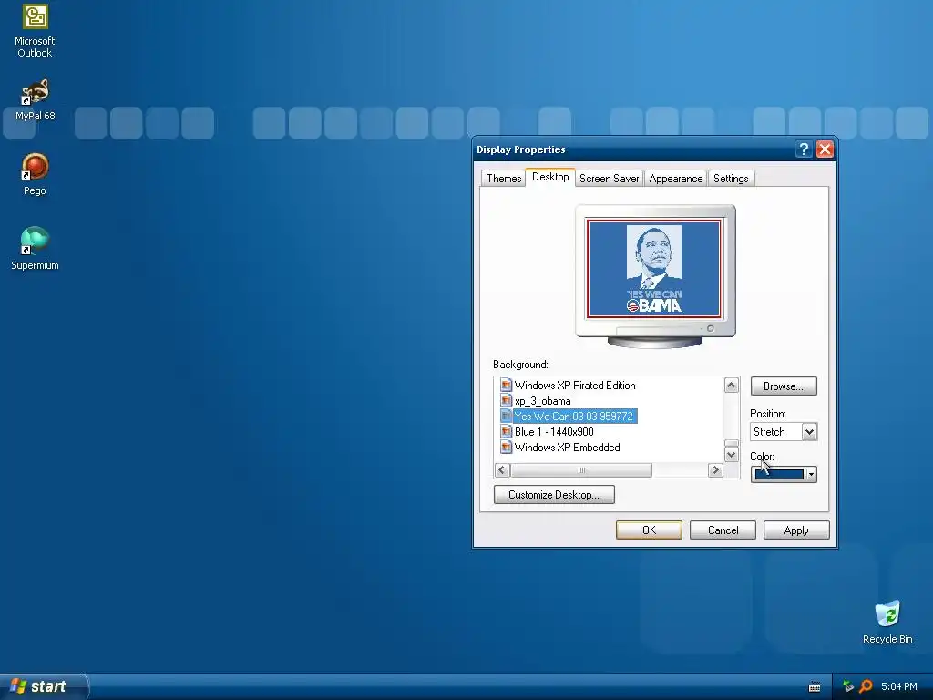
Task: Click the file icon beside xp_3_obama
Action: 507,401
